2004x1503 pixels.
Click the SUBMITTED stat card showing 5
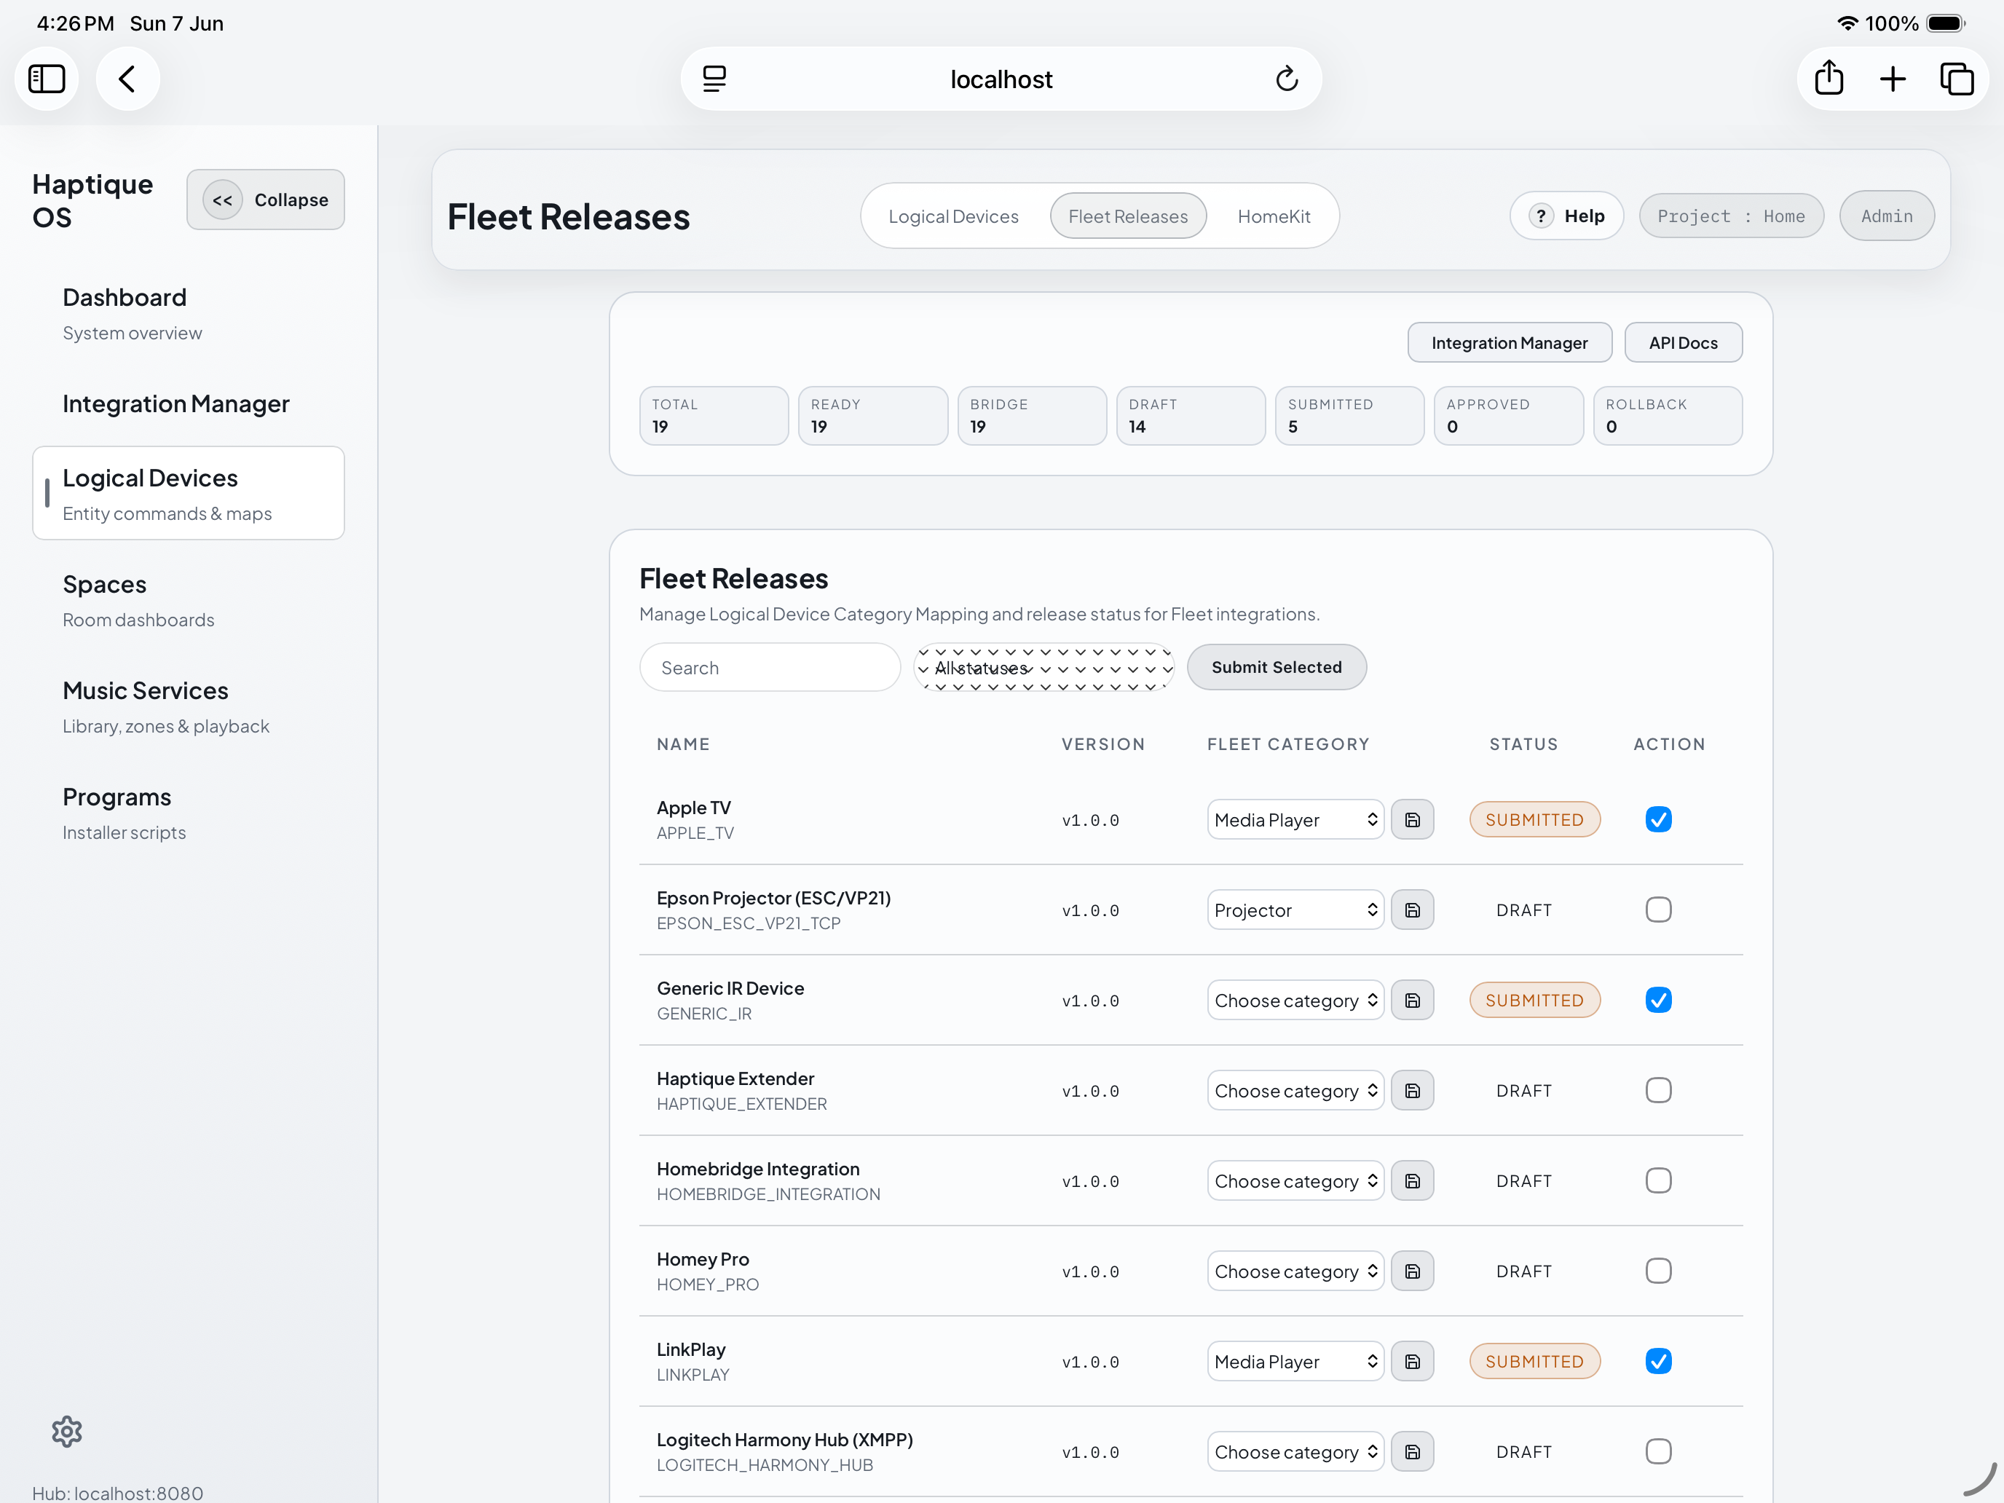click(1350, 416)
